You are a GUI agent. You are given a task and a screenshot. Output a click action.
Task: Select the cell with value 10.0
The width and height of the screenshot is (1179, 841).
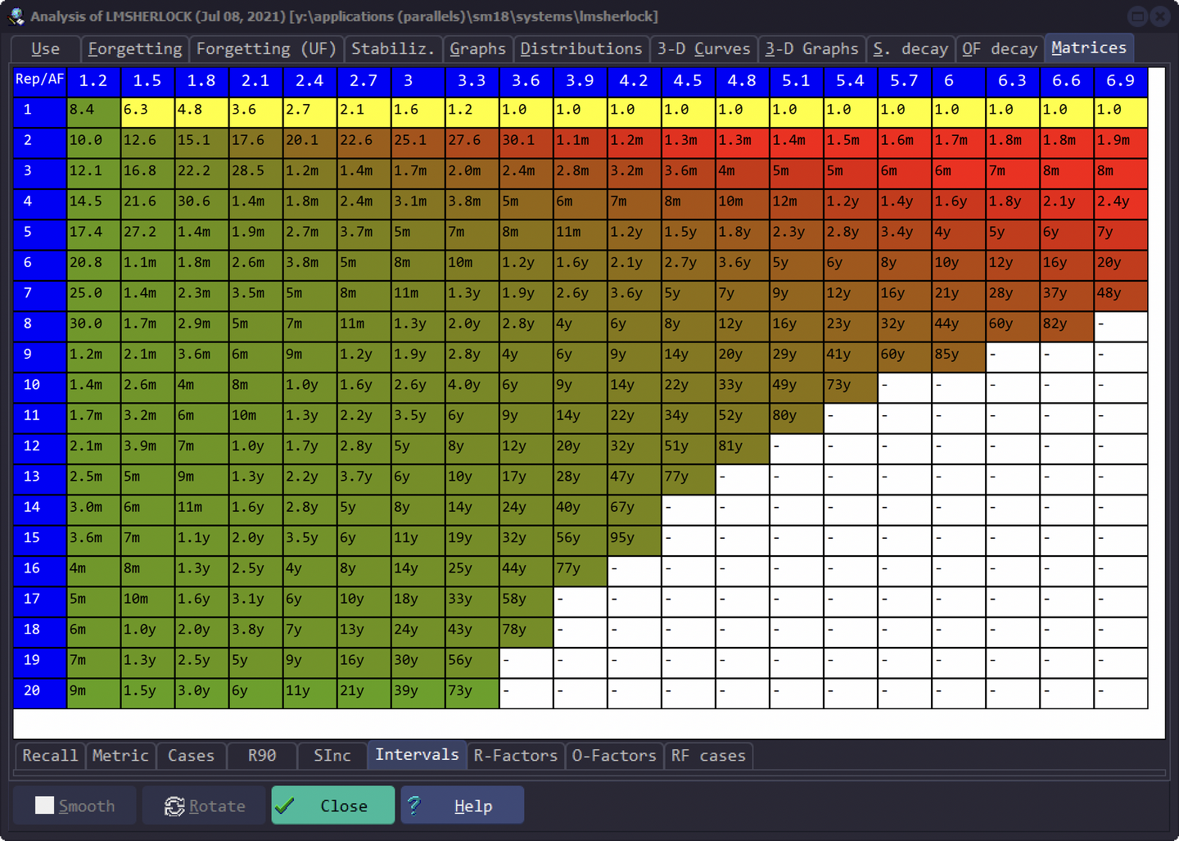tap(93, 142)
